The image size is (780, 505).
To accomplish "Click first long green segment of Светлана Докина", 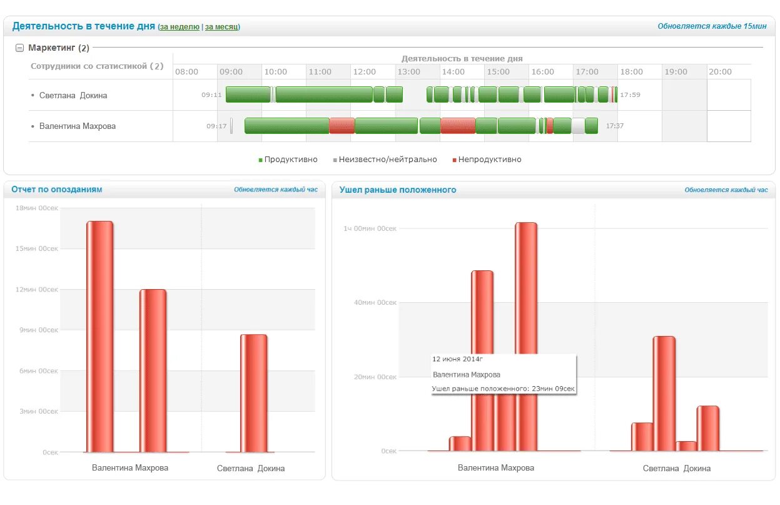I will [x=248, y=94].
